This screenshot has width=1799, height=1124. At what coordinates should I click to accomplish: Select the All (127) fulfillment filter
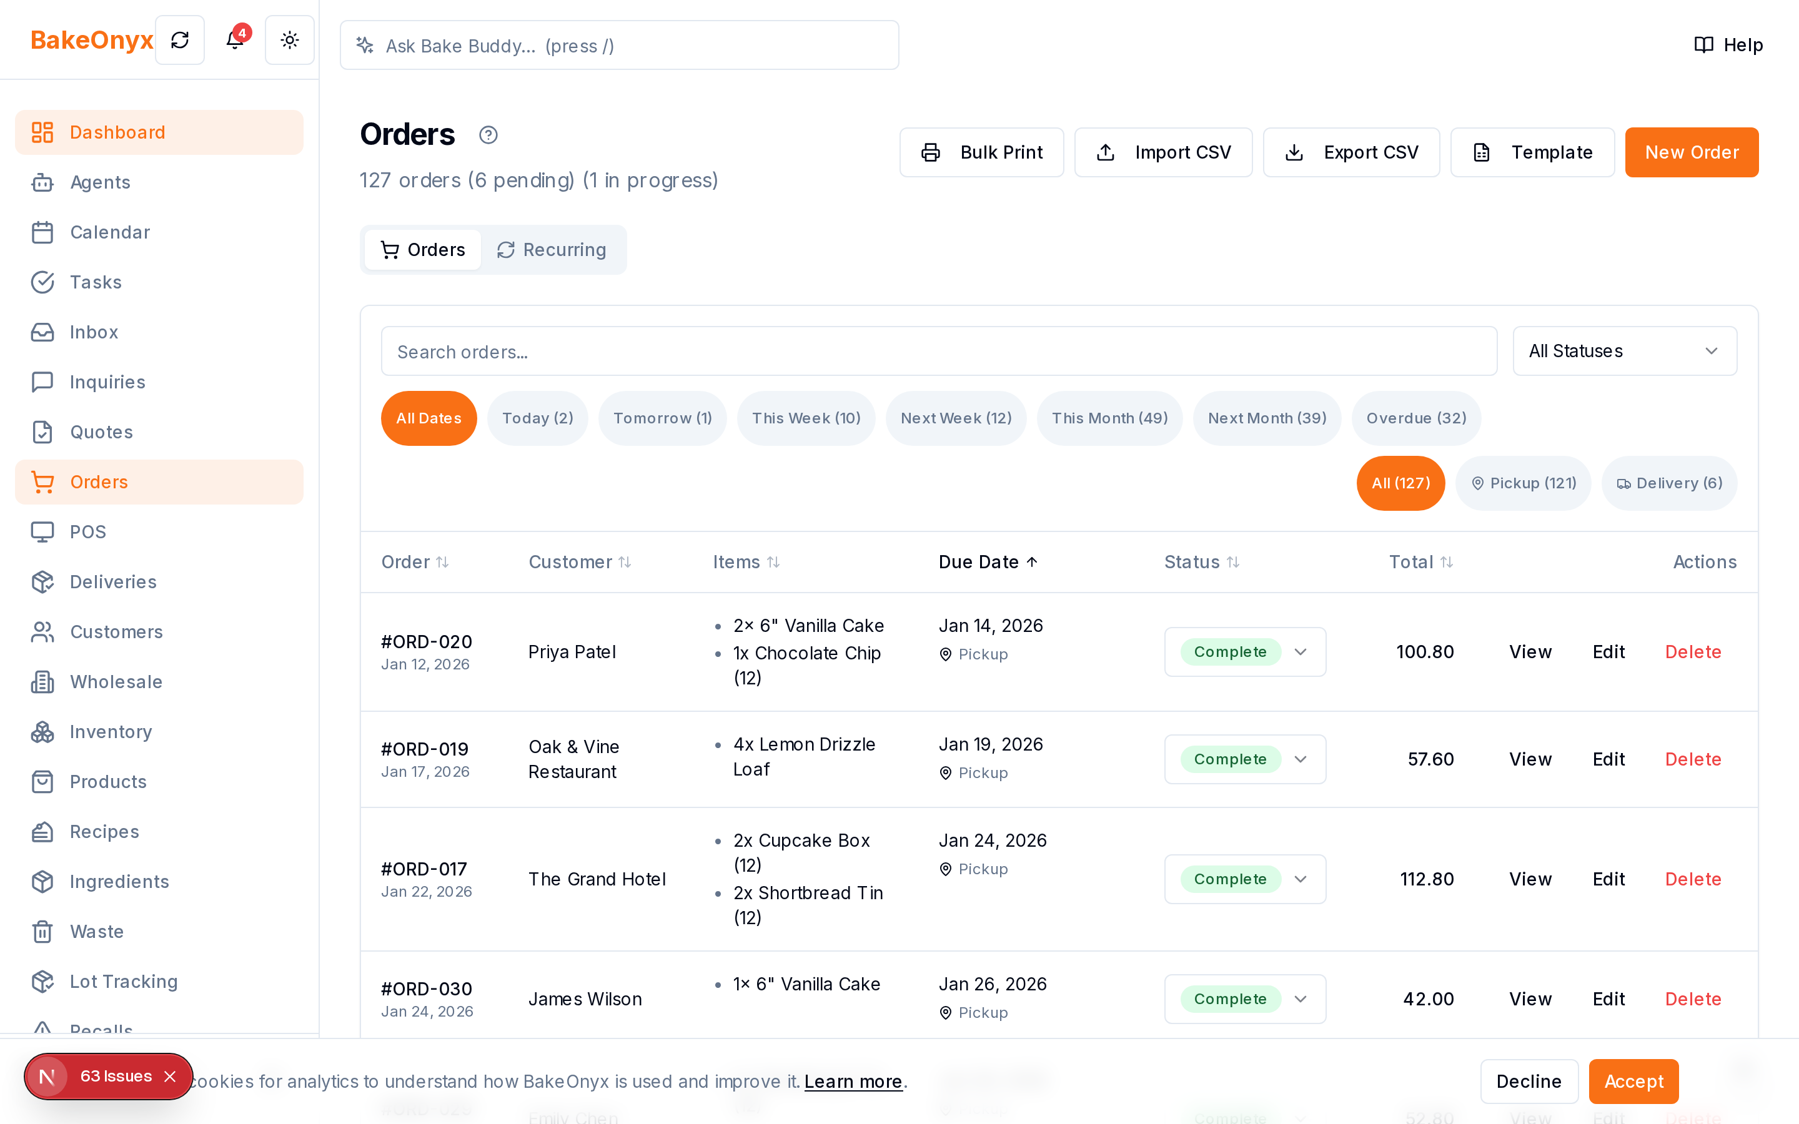(x=1400, y=483)
